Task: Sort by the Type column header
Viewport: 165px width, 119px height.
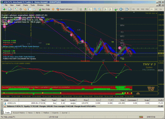Action: (51, 100)
